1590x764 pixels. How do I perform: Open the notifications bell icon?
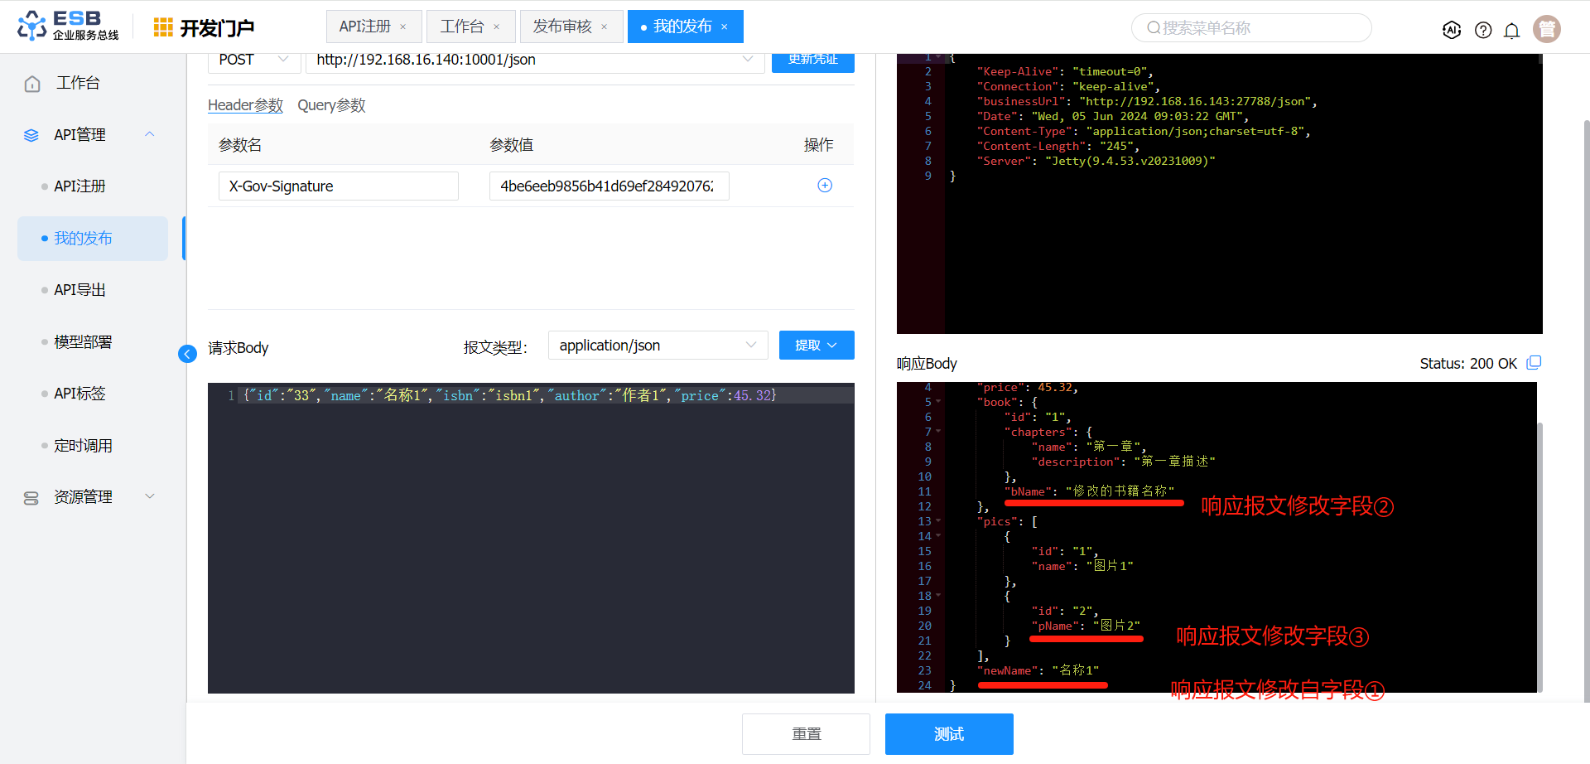click(x=1511, y=31)
